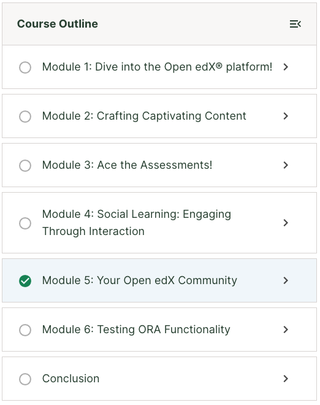The height and width of the screenshot is (405, 320).
Task: Click the Module 1 completion circle icon
Action: [25, 67]
